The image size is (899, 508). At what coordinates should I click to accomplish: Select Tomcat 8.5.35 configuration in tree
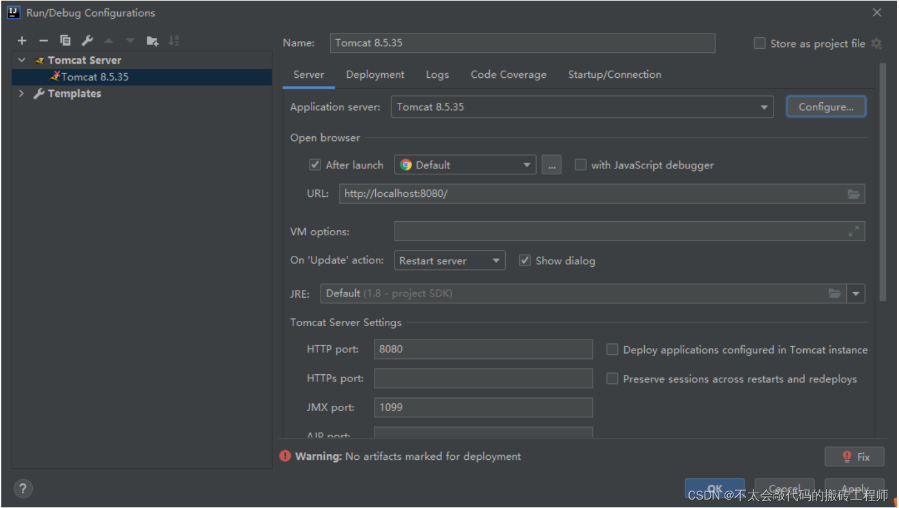click(142, 77)
